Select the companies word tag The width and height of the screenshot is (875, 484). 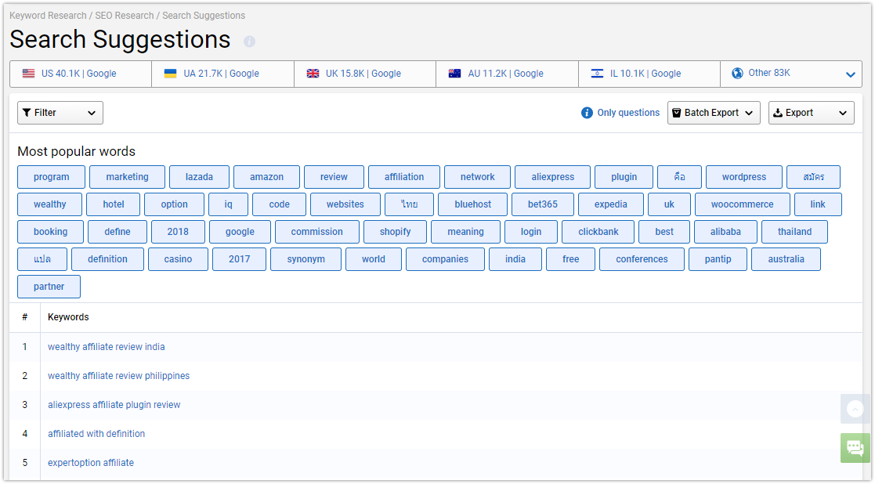(445, 258)
